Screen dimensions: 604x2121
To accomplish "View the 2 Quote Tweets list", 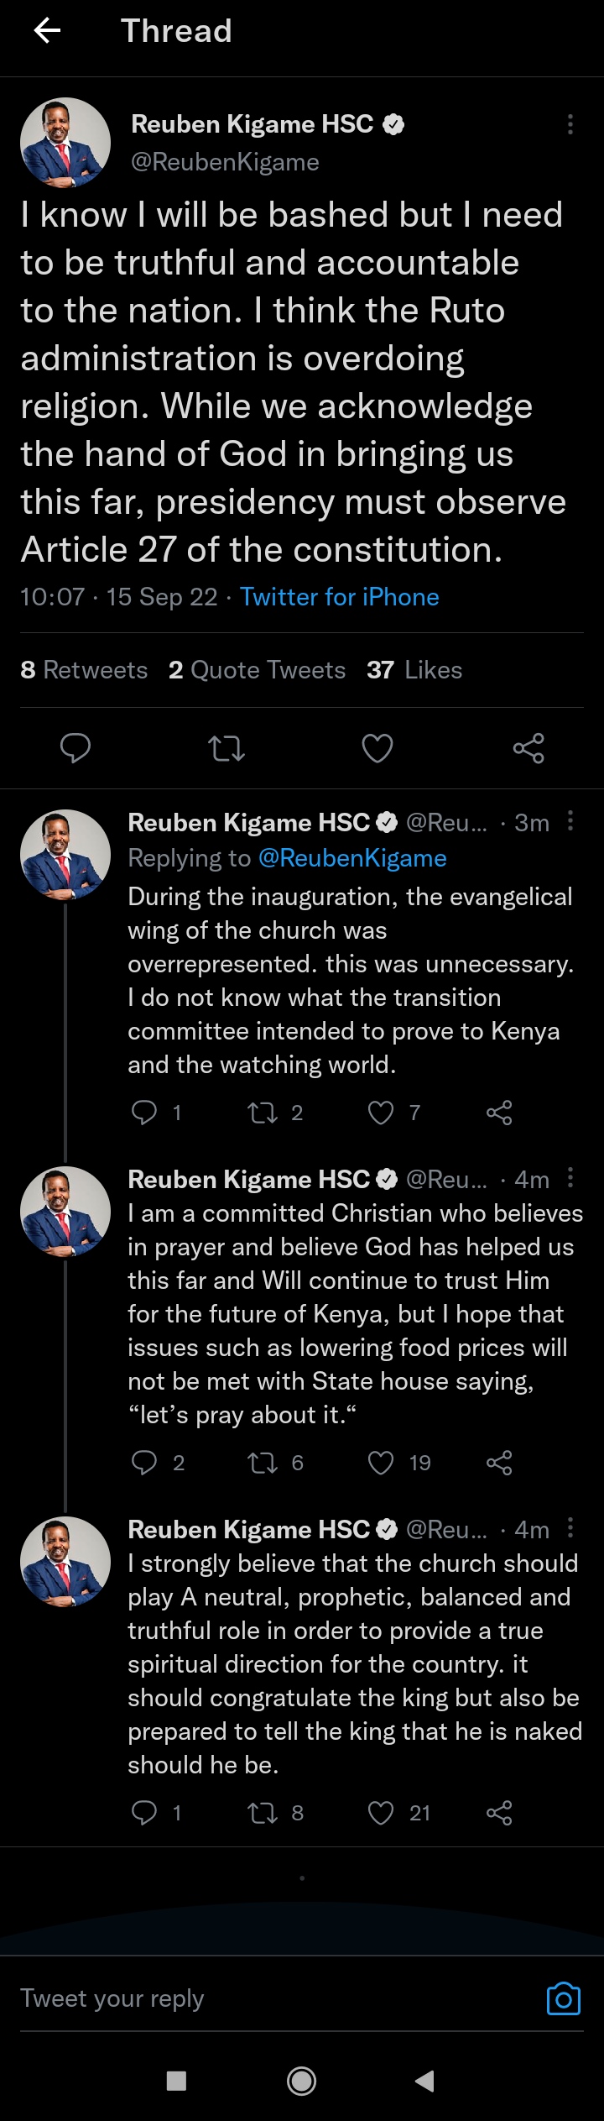I will click(x=257, y=670).
